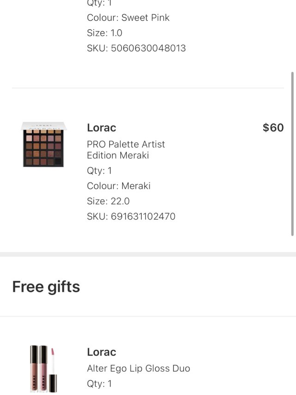Tap the cropped quantity line above Sweet Pink
Viewport: 296px width, 395px height.
click(99, 3)
